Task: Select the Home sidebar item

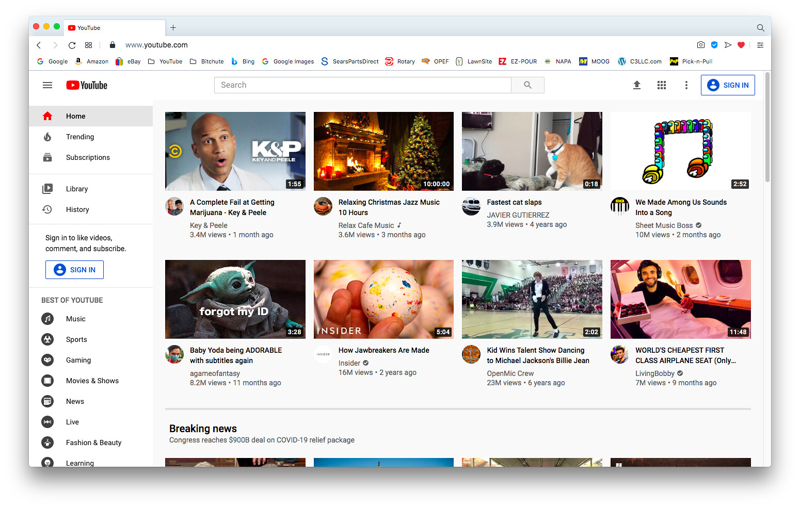Action: pyautogui.click(x=91, y=116)
